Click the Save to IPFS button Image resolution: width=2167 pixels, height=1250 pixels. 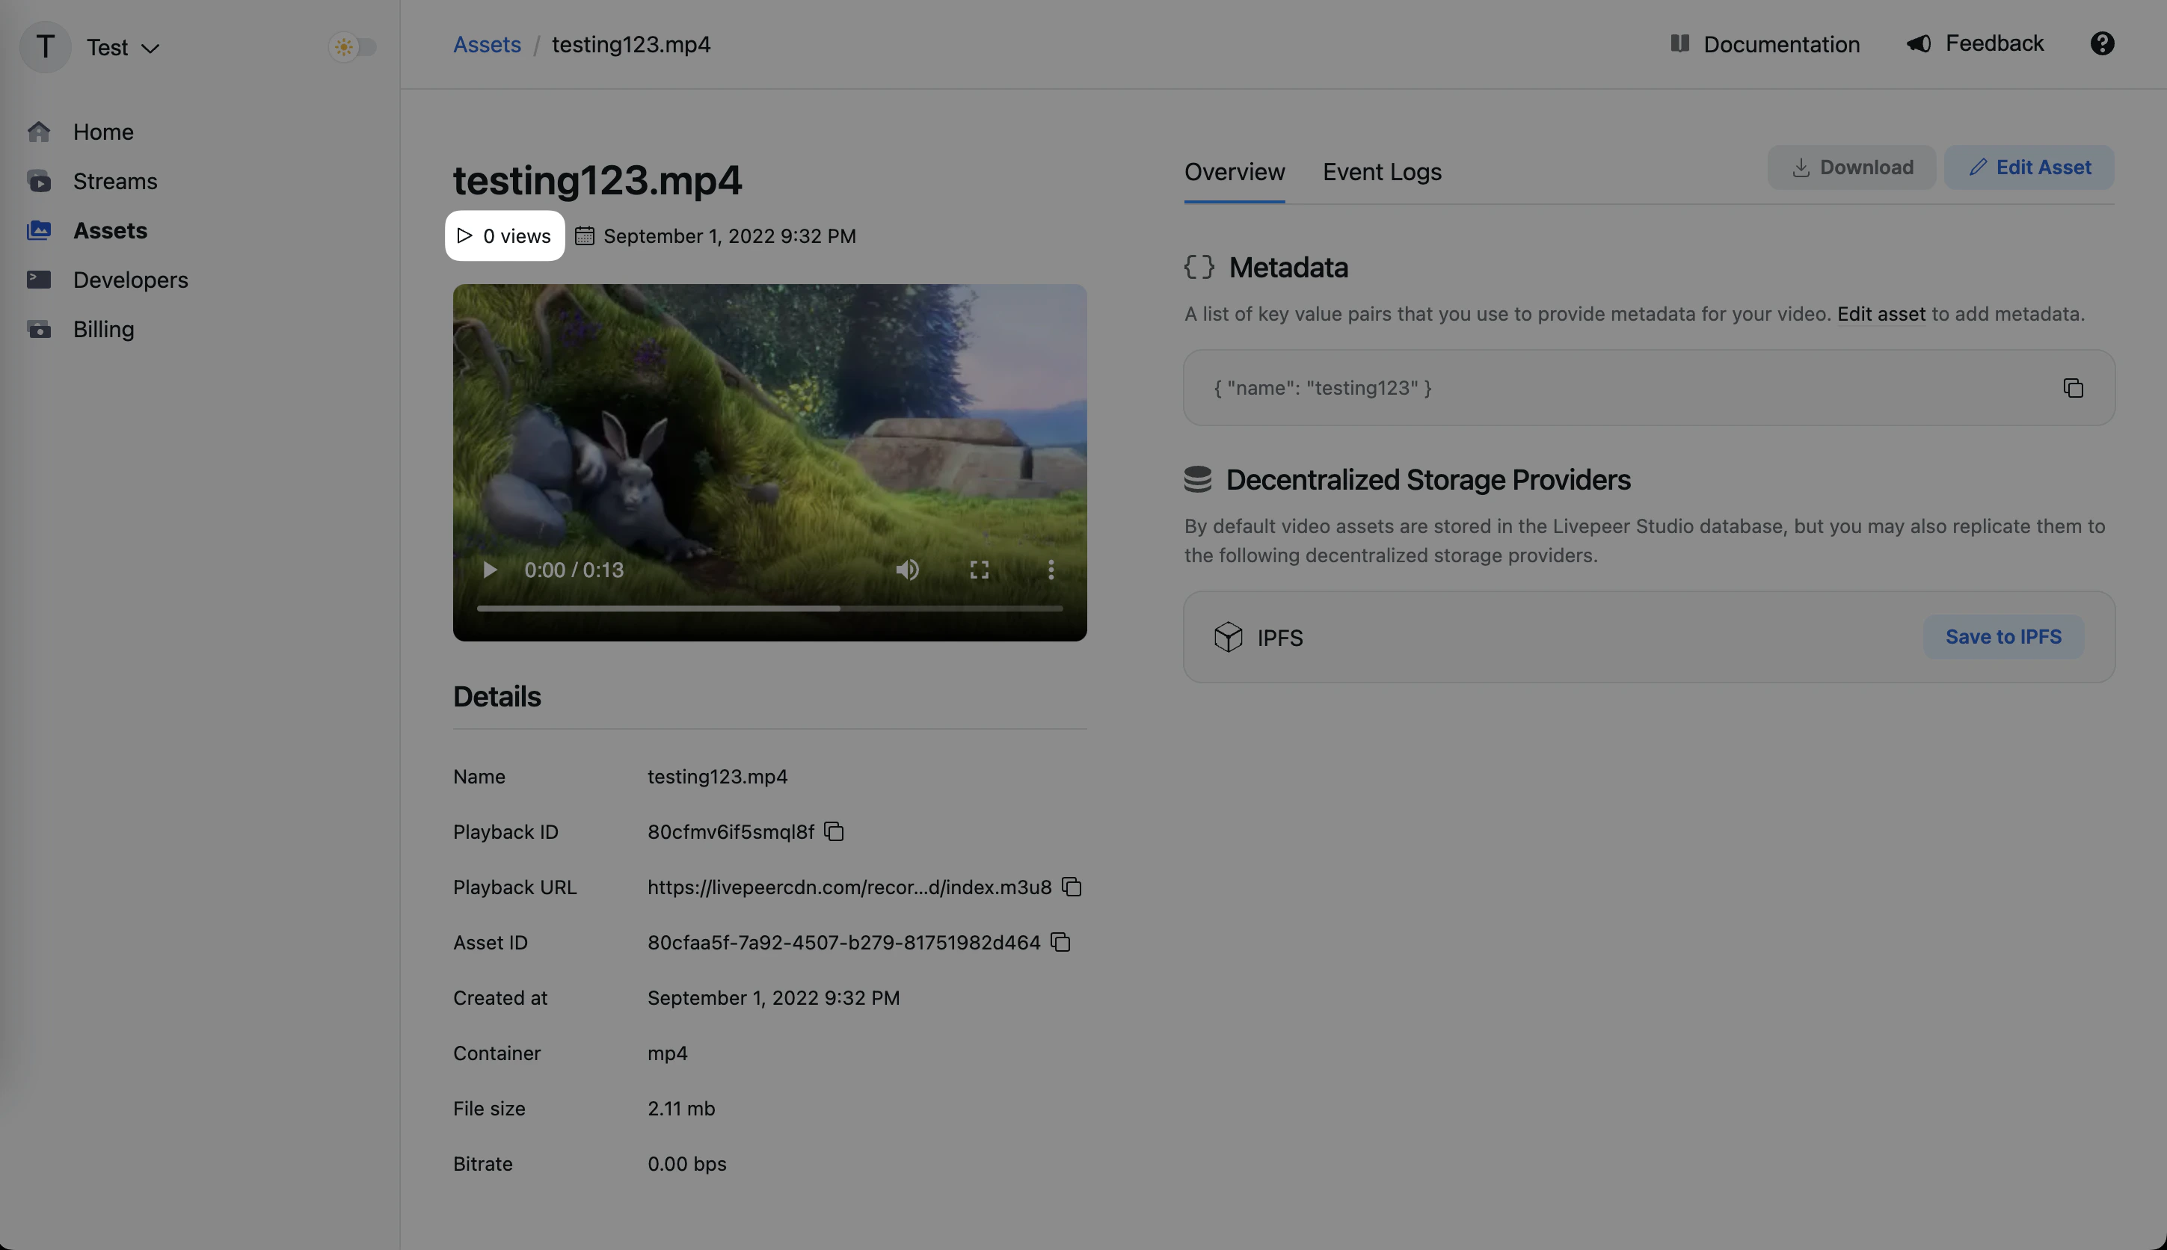coord(2004,636)
